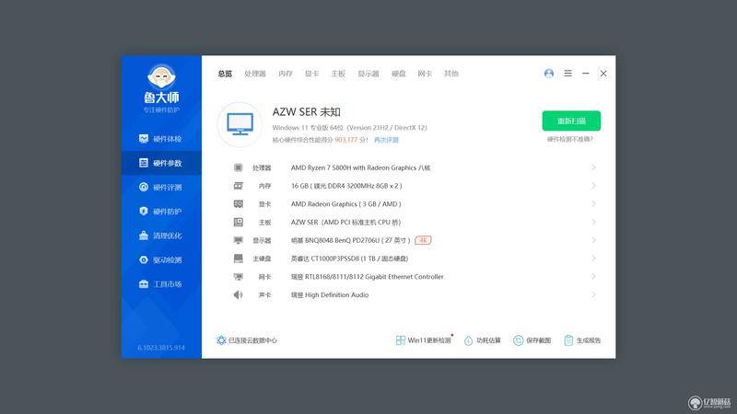Click the 显卡 graphics card icon in the list
The image size is (737, 414).
(239, 204)
